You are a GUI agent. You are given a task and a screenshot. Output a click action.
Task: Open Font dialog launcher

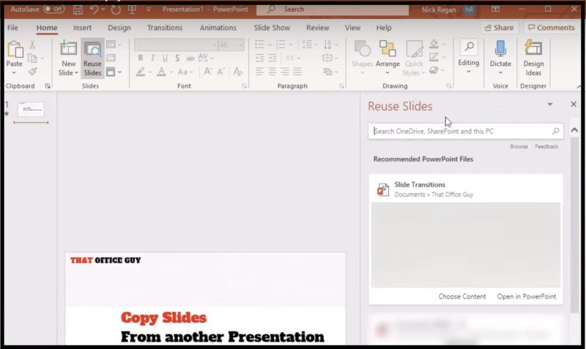pos(244,86)
